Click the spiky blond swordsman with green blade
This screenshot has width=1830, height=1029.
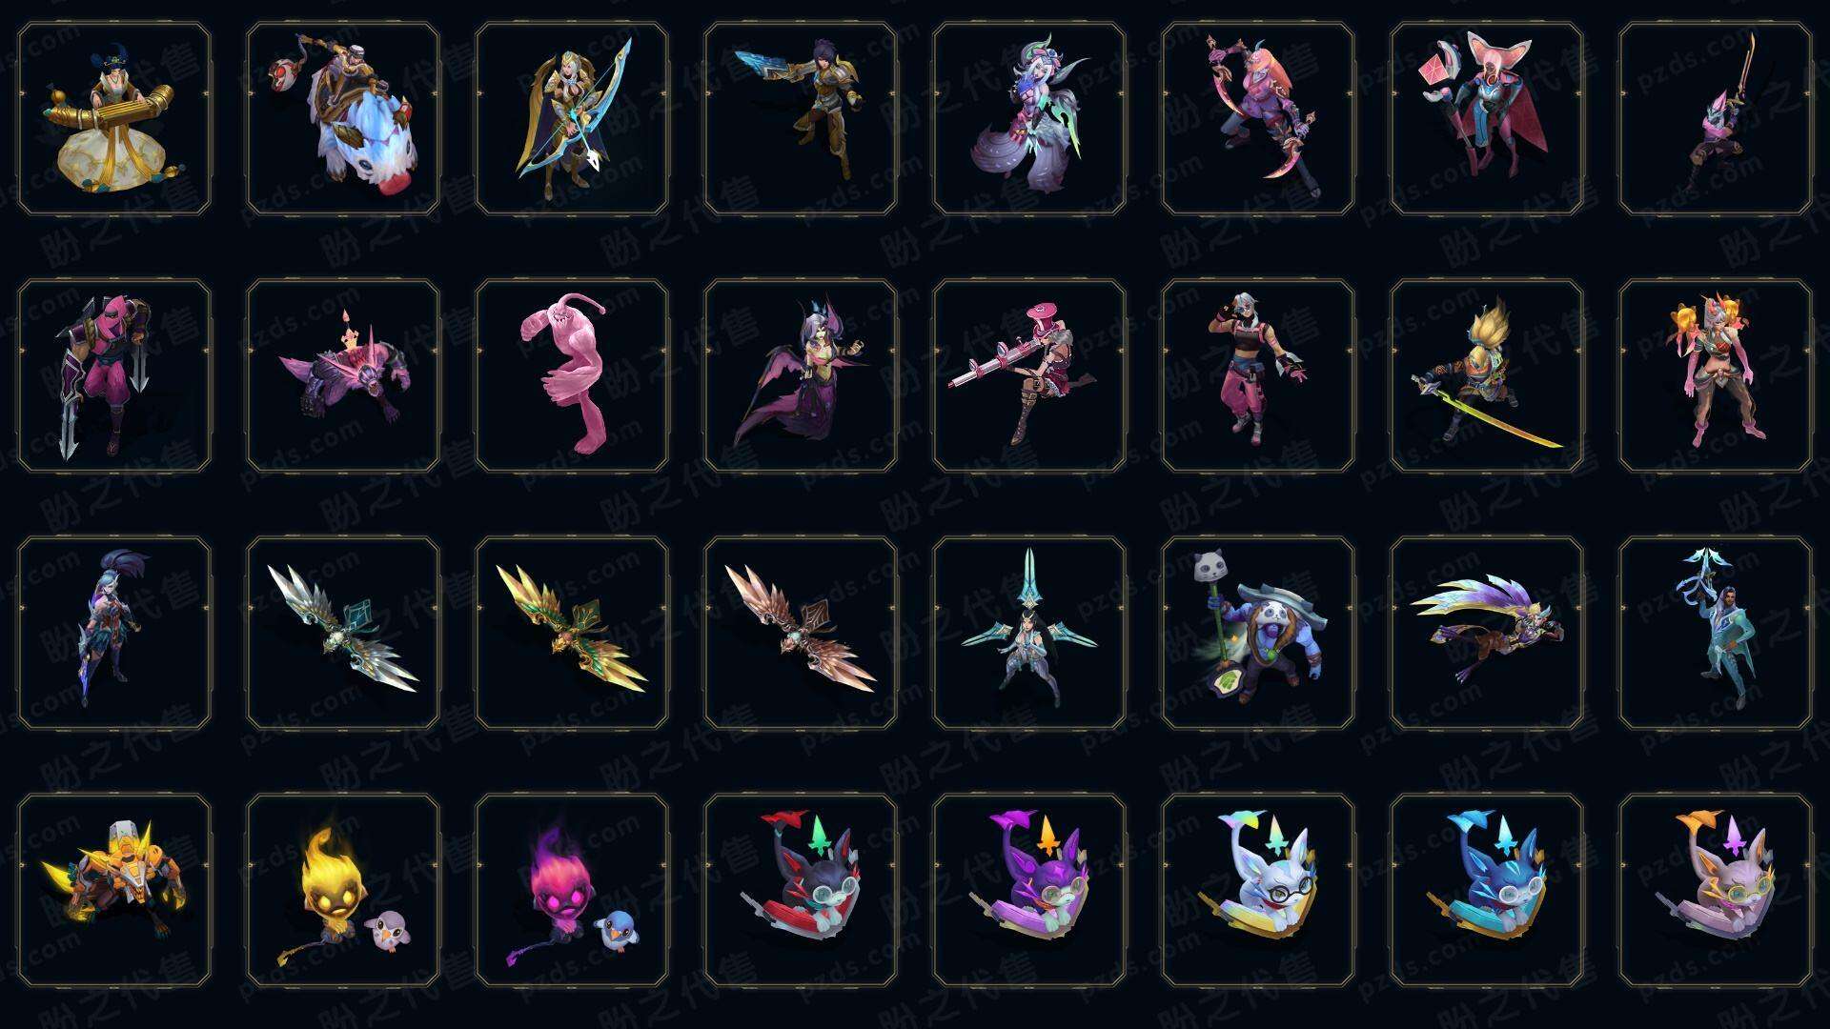tap(1487, 375)
